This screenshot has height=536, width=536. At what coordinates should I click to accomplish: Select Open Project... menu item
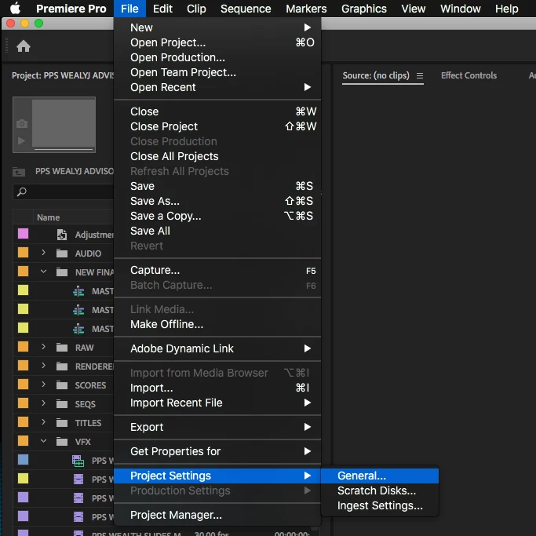point(217,42)
